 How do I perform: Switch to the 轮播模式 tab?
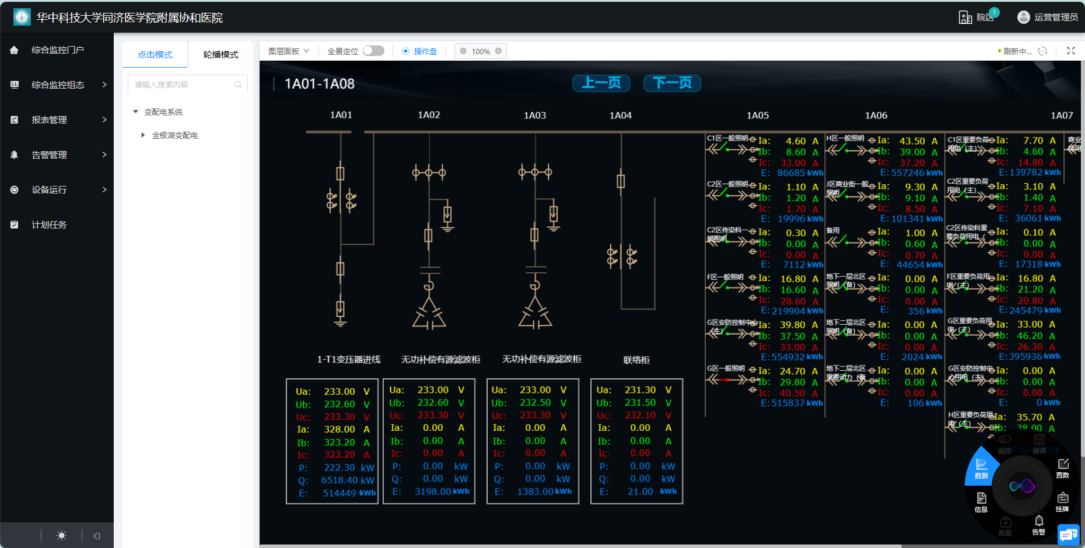point(220,55)
